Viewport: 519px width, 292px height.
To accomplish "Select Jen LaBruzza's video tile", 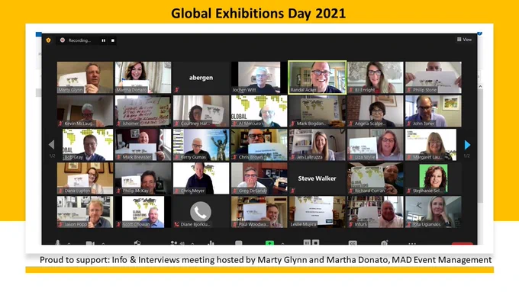I will (317, 145).
